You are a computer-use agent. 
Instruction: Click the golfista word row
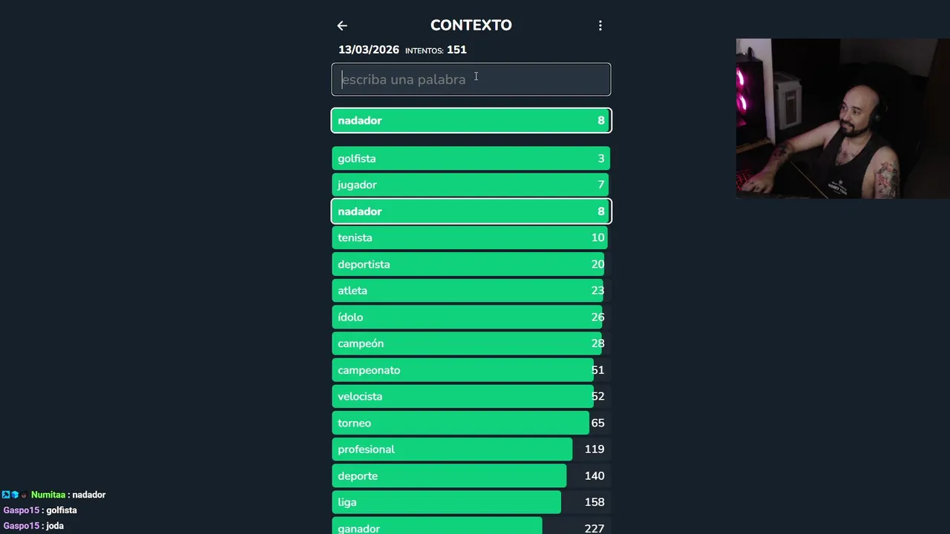[471, 159]
